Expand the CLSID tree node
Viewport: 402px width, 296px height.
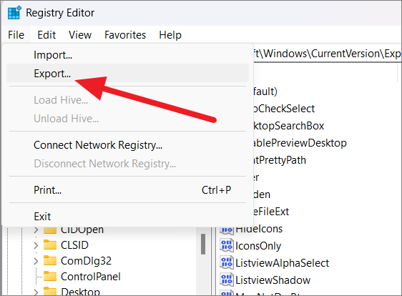tap(36, 245)
